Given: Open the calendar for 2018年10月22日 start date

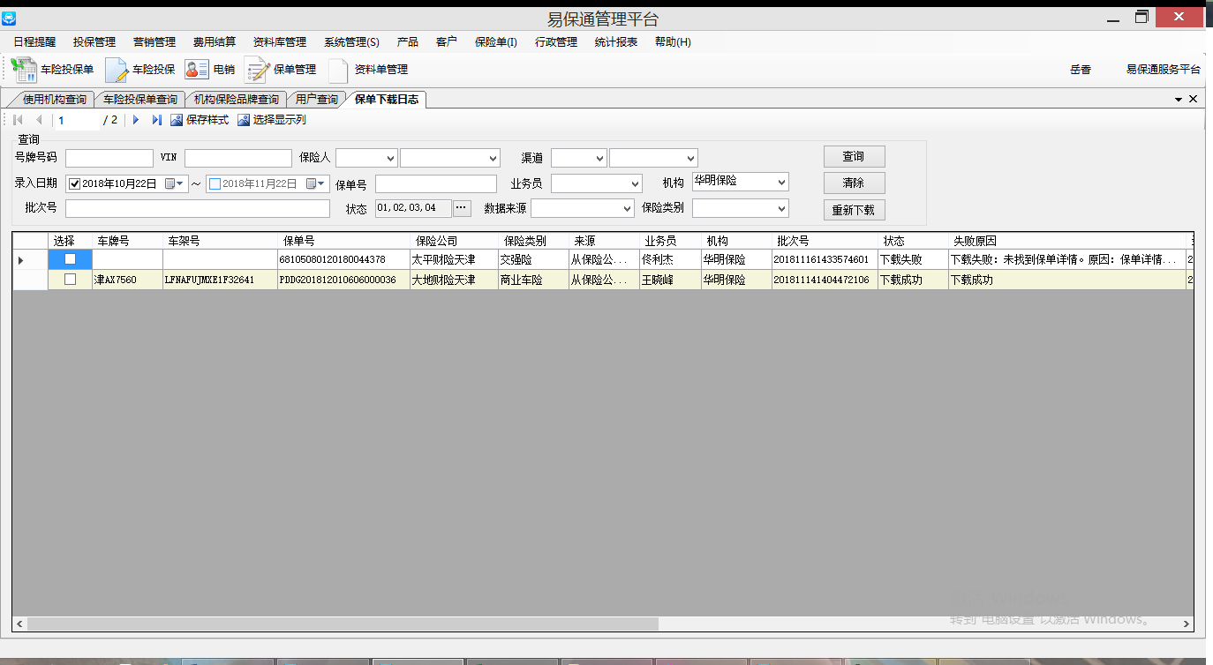Looking at the screenshot, I should [176, 183].
